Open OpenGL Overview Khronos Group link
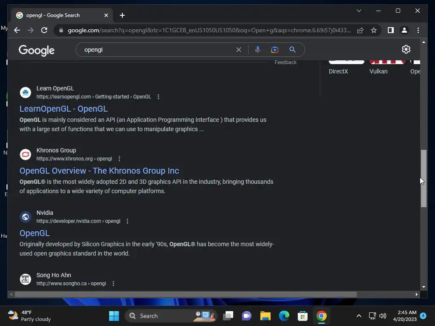Viewport: 435px width, 326px height. 99,171
